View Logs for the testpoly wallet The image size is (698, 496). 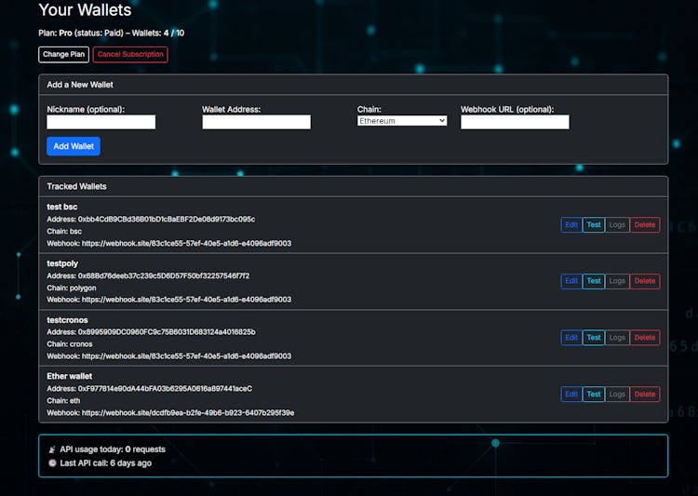[x=617, y=281]
